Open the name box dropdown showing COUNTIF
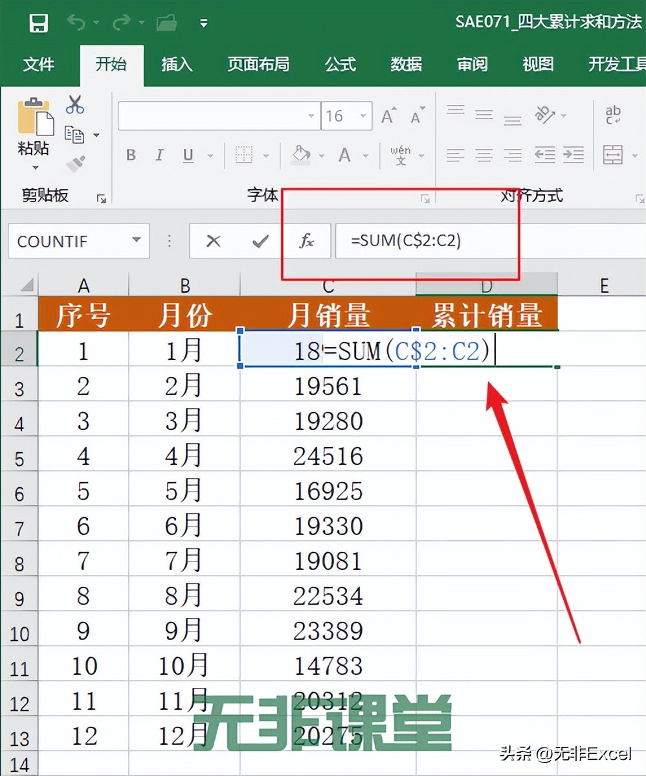 (136, 240)
